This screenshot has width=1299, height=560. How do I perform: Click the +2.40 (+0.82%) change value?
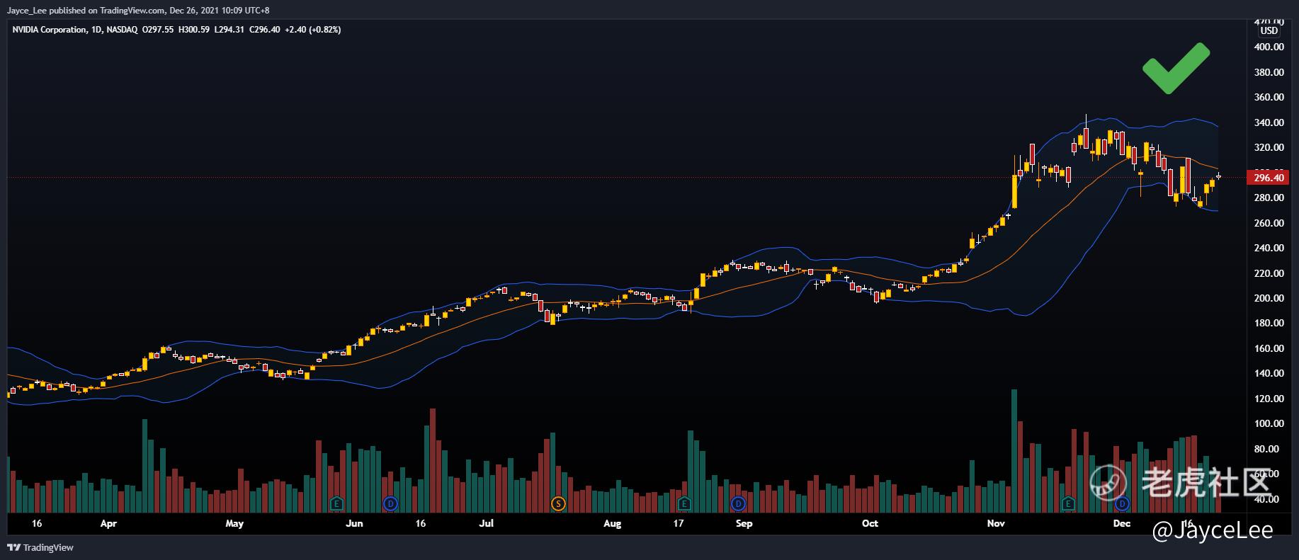pyautogui.click(x=312, y=30)
